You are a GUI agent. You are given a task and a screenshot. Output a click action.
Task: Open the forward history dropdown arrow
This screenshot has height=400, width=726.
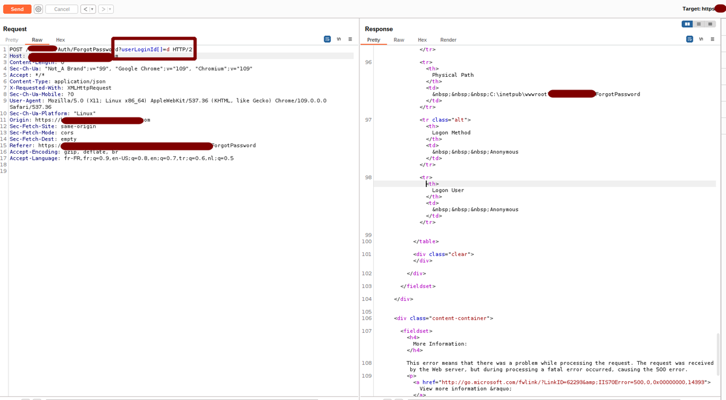point(110,9)
